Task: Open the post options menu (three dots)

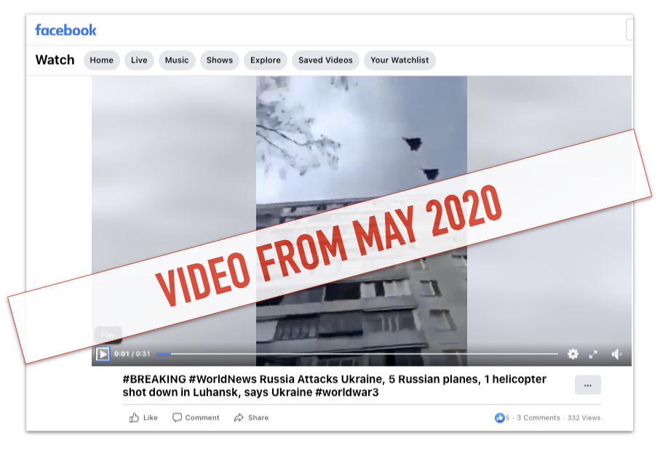Action: [x=587, y=385]
